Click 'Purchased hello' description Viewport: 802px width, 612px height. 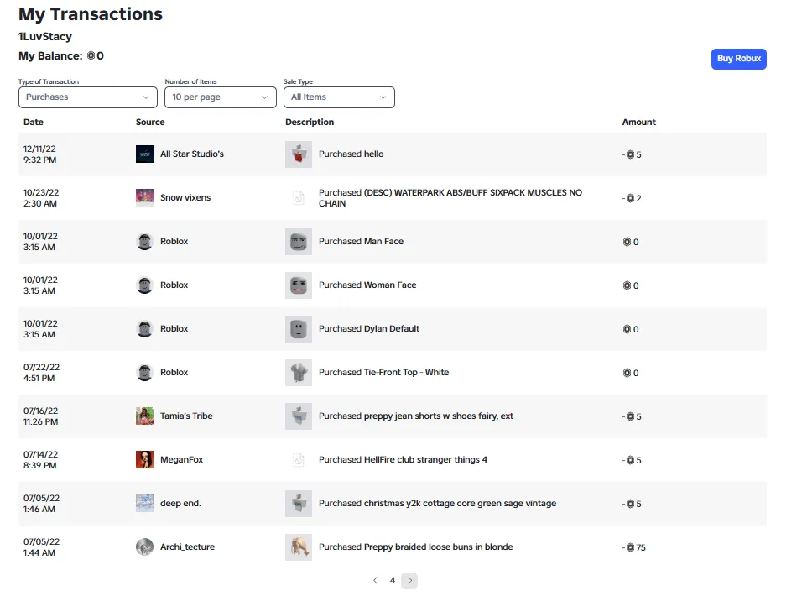point(351,154)
